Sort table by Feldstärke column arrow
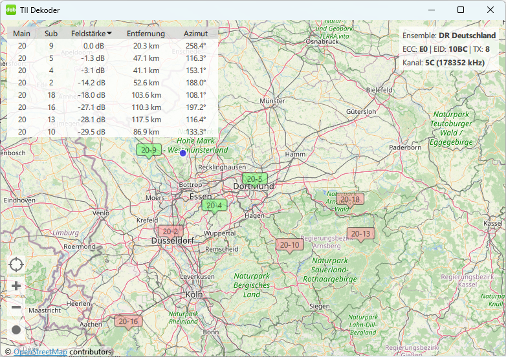The image size is (506, 357). pos(109,34)
